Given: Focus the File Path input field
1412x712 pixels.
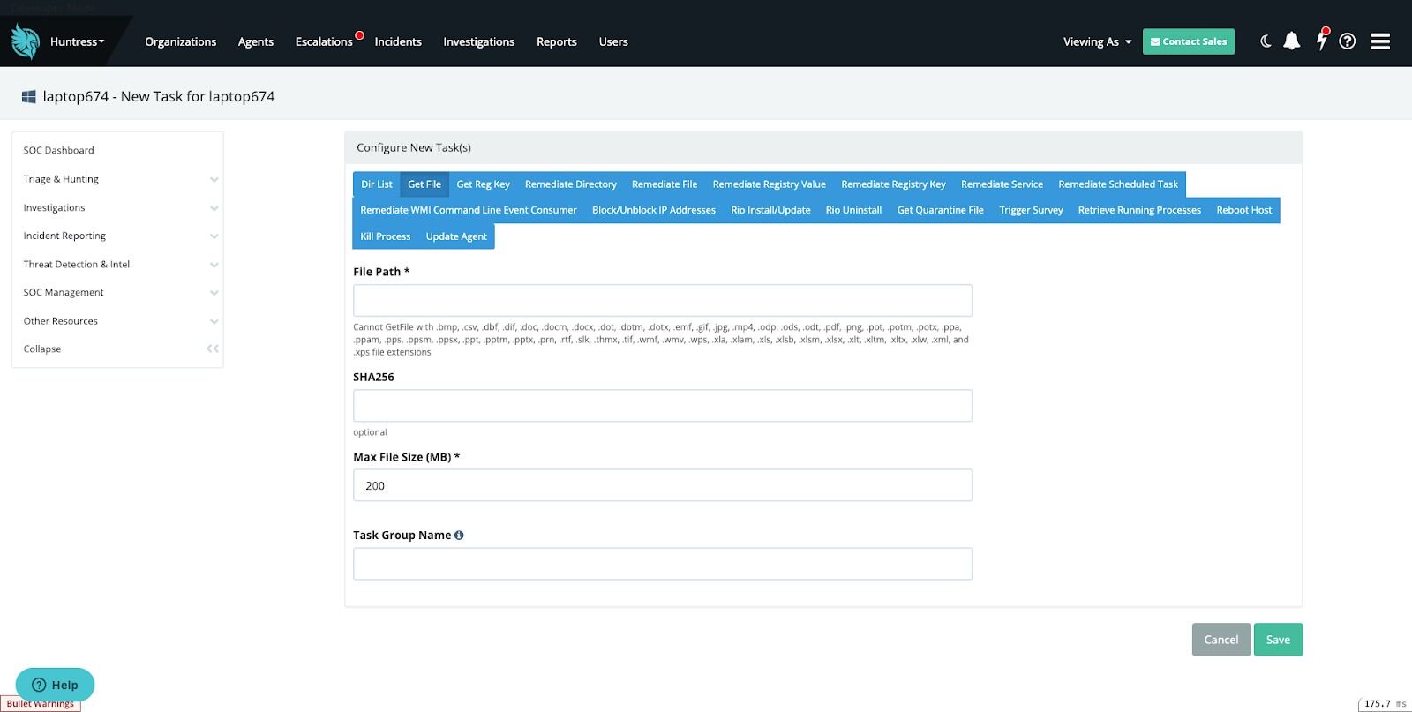Looking at the screenshot, I should coord(662,301).
